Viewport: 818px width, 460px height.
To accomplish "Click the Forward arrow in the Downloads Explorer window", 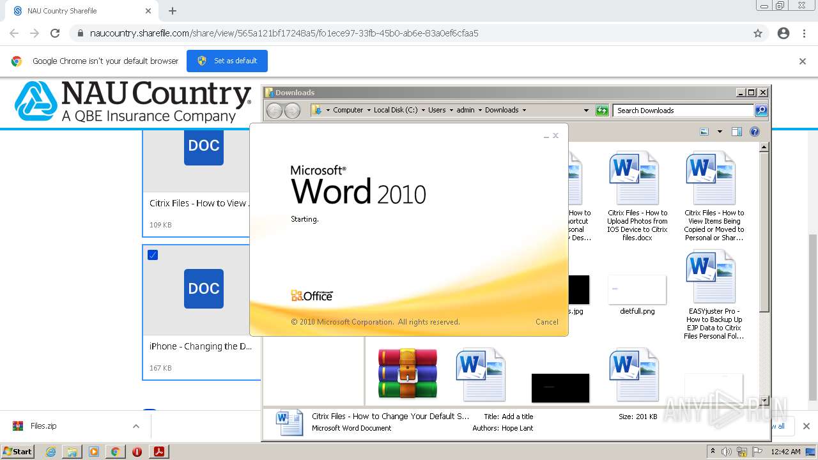I will [x=292, y=111].
